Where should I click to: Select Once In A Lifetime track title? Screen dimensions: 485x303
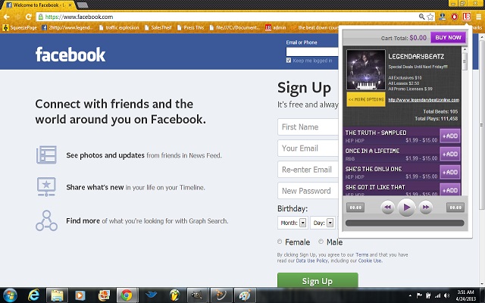tap(372, 151)
